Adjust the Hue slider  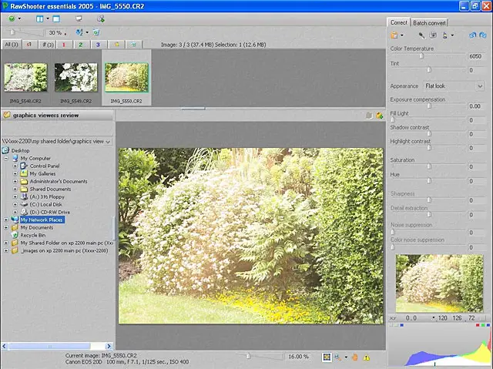(x=429, y=181)
